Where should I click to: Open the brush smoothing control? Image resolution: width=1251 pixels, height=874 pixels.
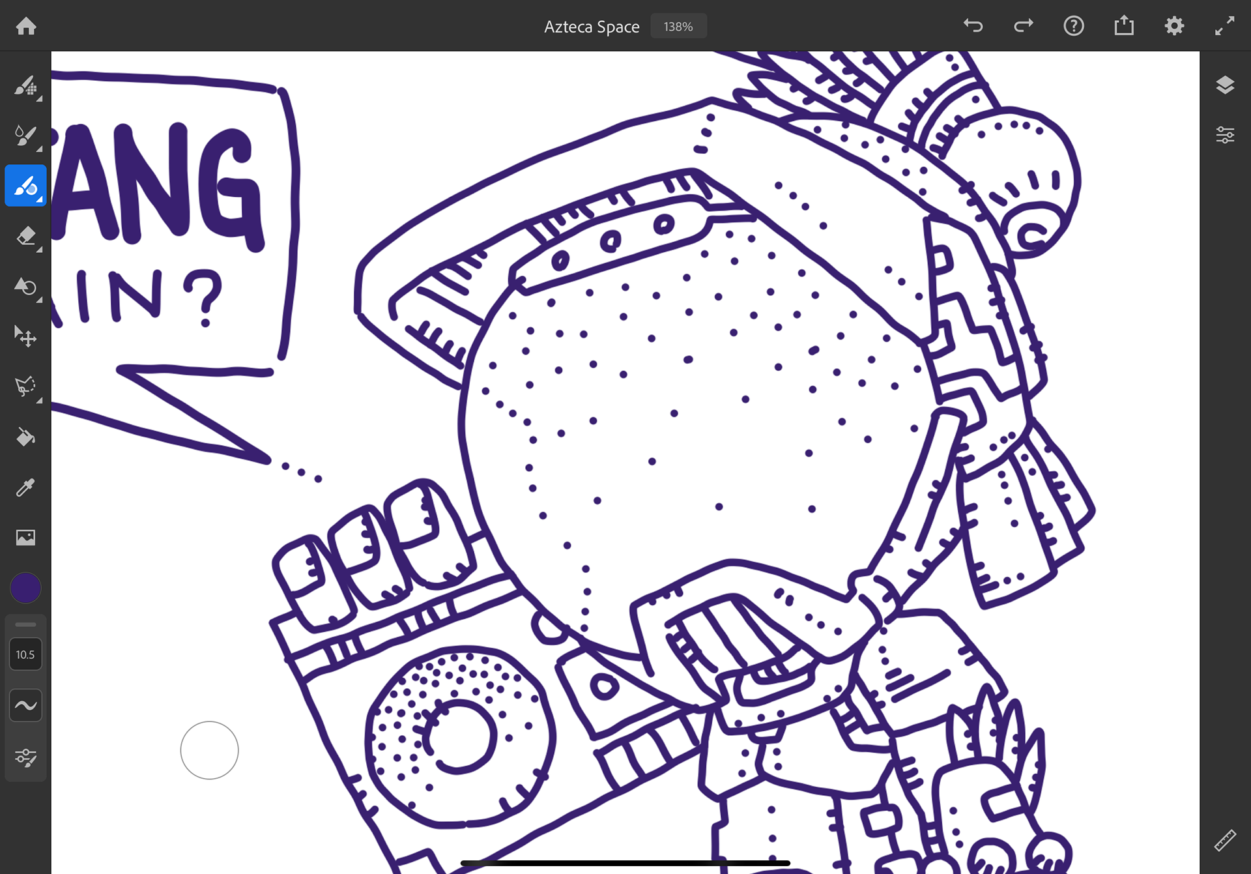pos(26,705)
